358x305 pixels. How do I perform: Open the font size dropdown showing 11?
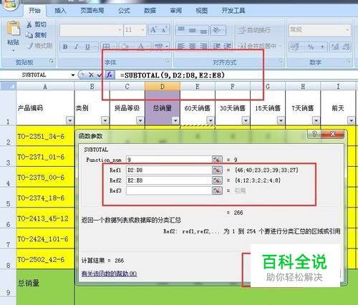142,30
